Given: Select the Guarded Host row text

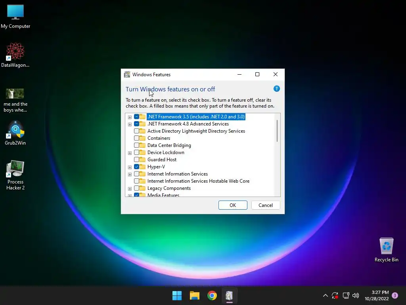Looking at the screenshot, I should pos(162,160).
